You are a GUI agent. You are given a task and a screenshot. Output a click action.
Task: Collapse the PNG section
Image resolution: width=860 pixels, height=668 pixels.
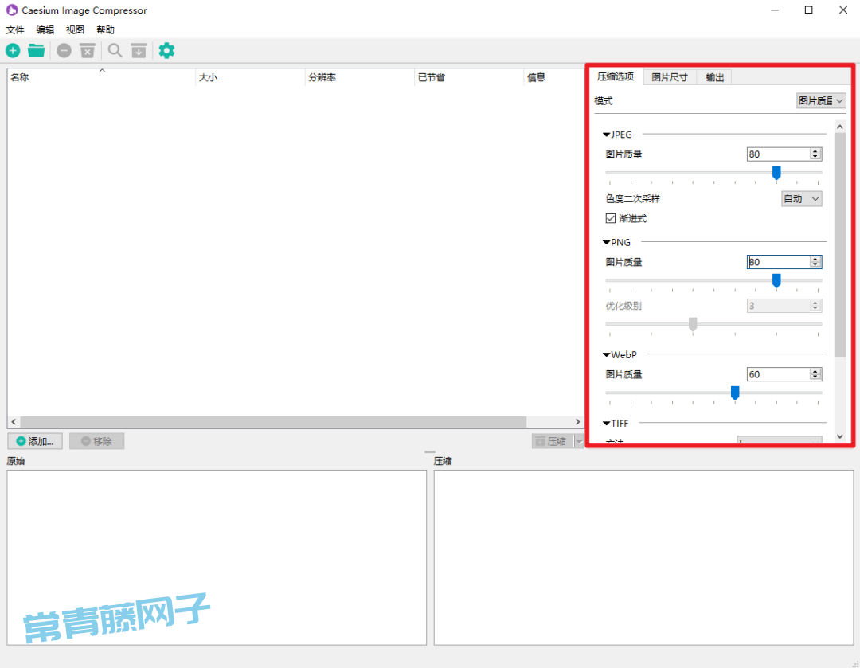pyautogui.click(x=607, y=243)
